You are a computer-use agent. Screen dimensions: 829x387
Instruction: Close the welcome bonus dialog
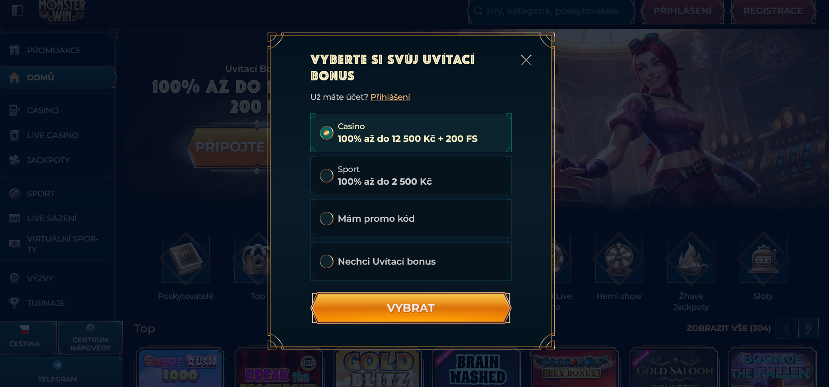pyautogui.click(x=526, y=60)
